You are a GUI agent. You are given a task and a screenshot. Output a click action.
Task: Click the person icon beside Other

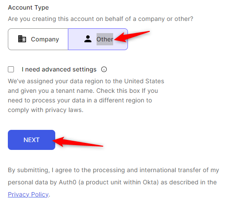[88, 39]
